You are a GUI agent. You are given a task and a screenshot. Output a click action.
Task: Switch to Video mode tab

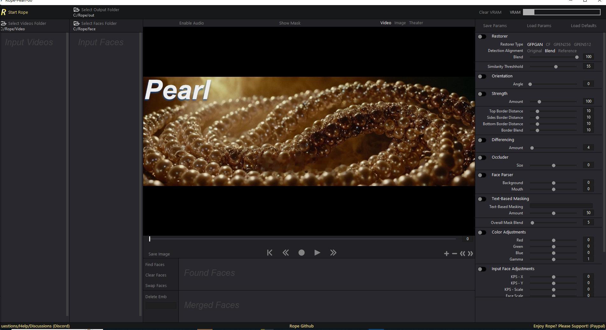[386, 23]
